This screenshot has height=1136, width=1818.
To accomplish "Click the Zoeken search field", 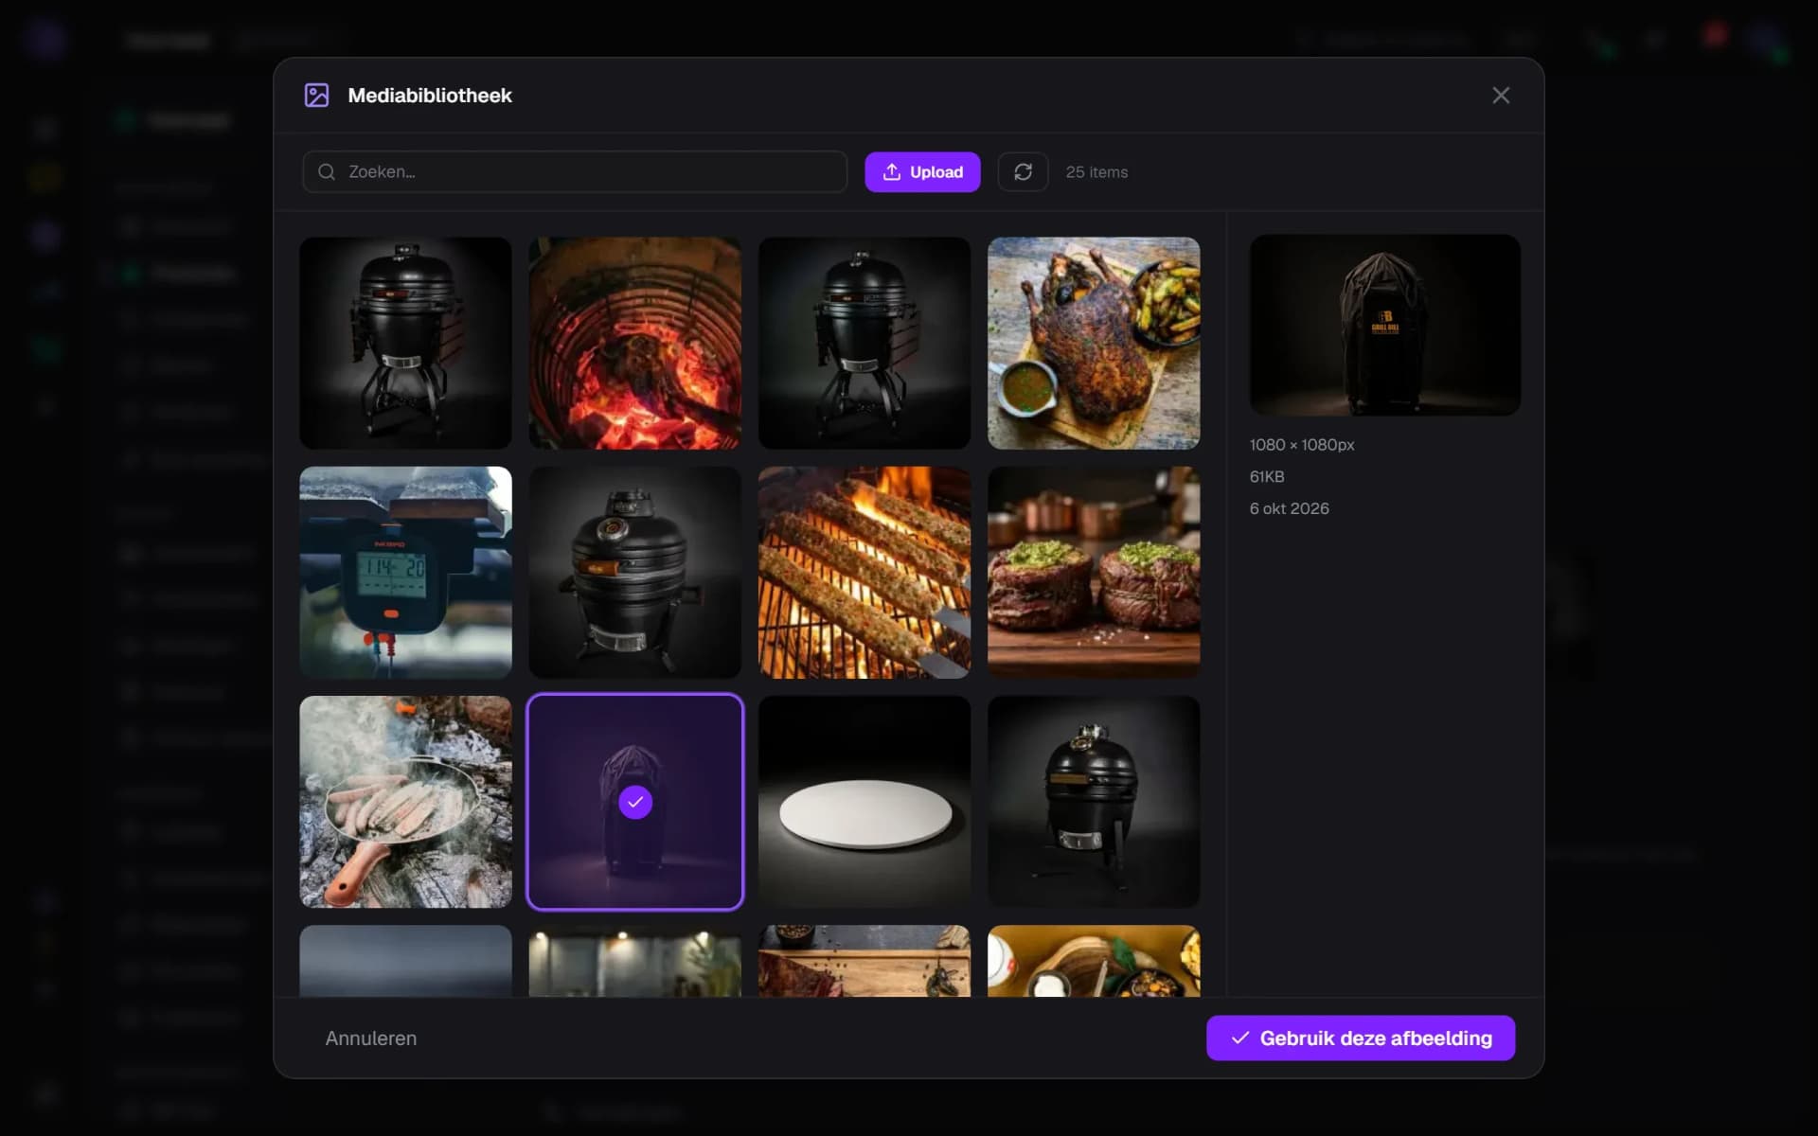I will [x=575, y=172].
